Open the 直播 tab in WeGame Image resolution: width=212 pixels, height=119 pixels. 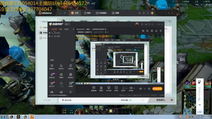point(116,13)
